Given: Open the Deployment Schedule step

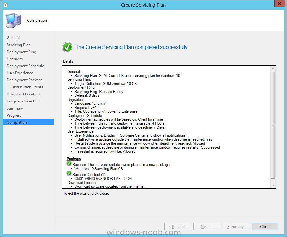Looking at the screenshot, I should click(x=25, y=66).
